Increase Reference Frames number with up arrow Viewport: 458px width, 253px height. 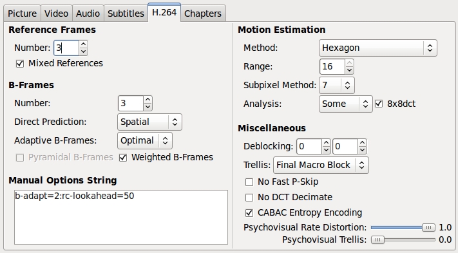click(83, 44)
